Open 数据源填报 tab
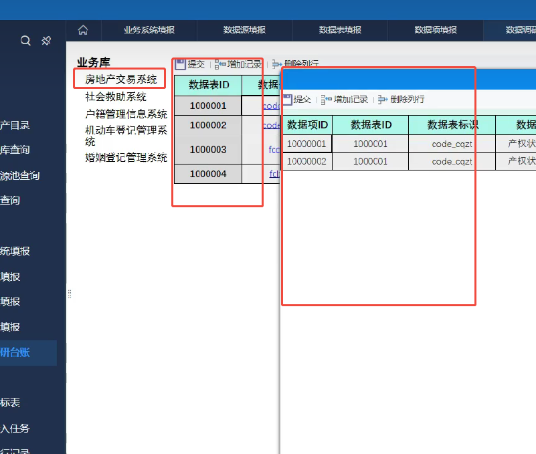The height and width of the screenshot is (454, 536). click(244, 30)
